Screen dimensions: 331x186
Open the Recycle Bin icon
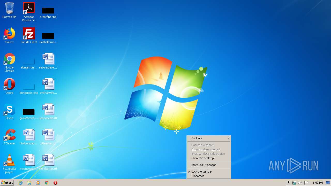[9, 10]
